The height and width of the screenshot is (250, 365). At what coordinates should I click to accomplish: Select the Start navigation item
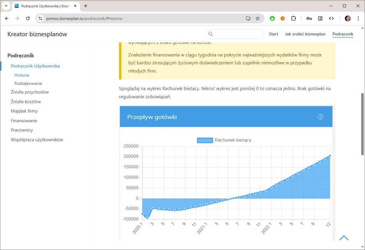[x=273, y=34]
